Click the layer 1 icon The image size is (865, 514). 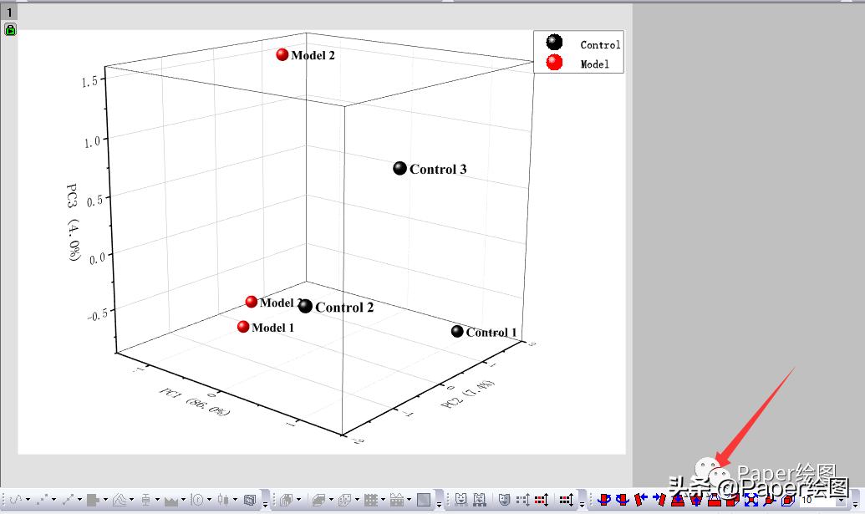point(9,13)
